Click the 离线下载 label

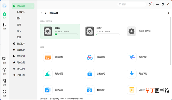pos(143,73)
